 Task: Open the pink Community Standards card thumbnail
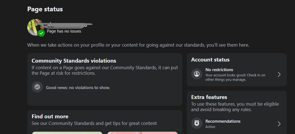click(142, 133)
